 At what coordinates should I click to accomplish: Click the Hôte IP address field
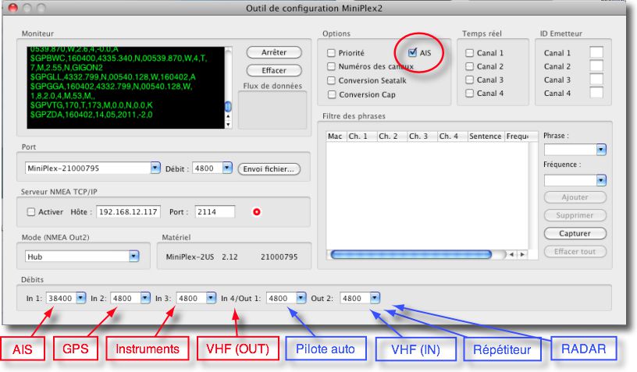[128, 212]
